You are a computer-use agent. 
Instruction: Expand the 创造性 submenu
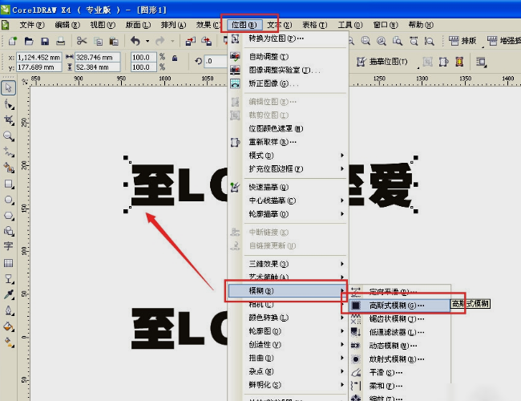pos(295,345)
